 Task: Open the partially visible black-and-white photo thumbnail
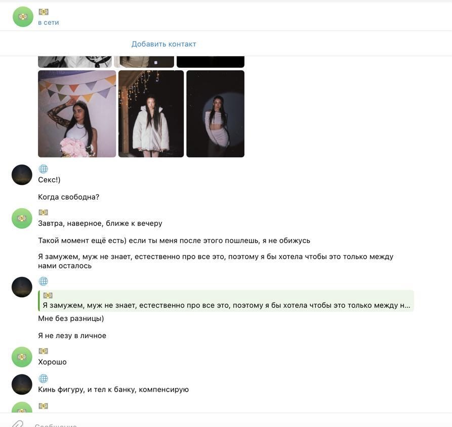pos(75,62)
